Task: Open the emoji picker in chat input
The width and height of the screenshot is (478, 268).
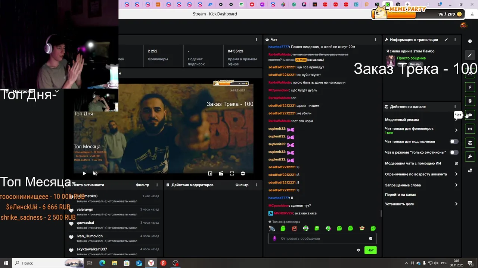Action: 371,239
